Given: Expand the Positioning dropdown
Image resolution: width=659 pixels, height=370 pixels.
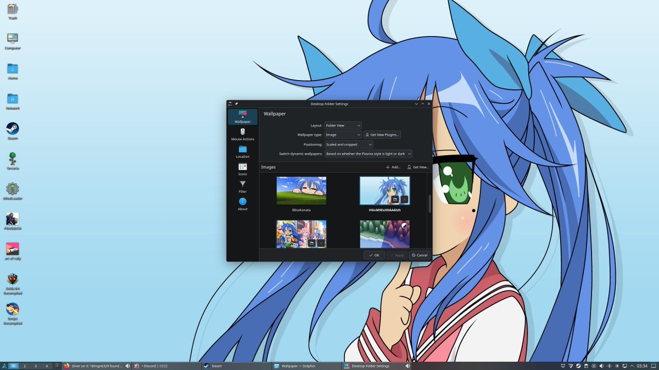Looking at the screenshot, I should (x=349, y=144).
